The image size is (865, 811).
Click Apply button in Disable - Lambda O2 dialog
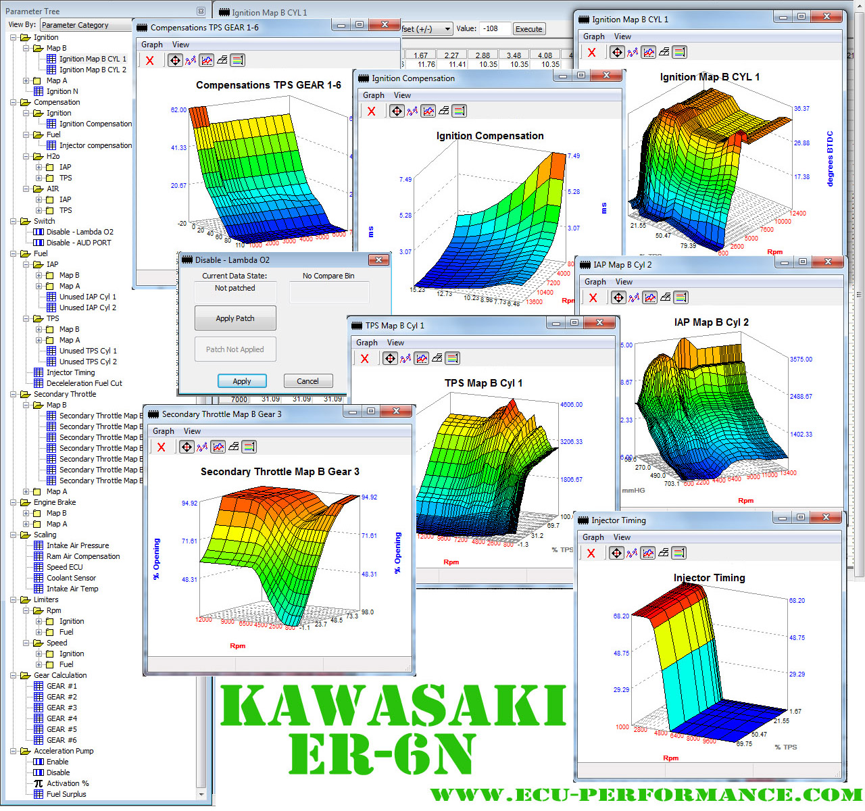pos(242,381)
